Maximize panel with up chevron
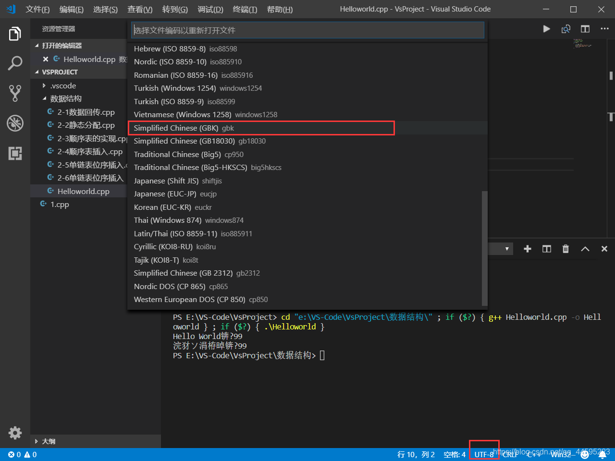The image size is (615, 461). pyautogui.click(x=585, y=249)
